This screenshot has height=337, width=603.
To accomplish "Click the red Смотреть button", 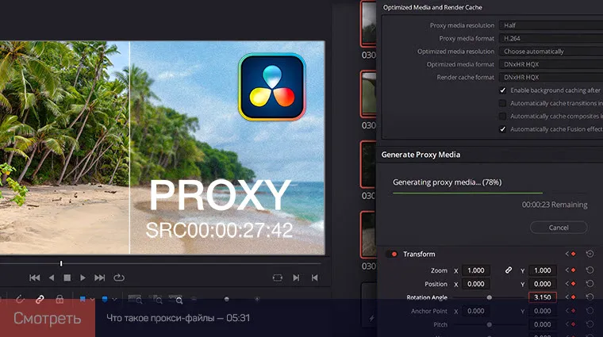I will tap(48, 318).
